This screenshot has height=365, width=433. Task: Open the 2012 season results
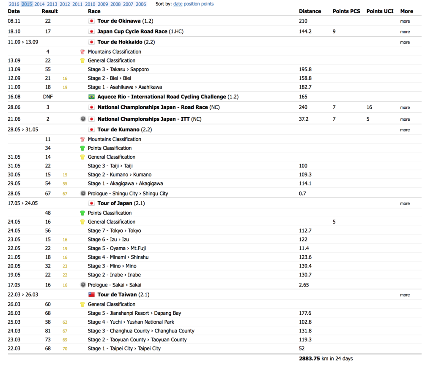click(x=65, y=4)
